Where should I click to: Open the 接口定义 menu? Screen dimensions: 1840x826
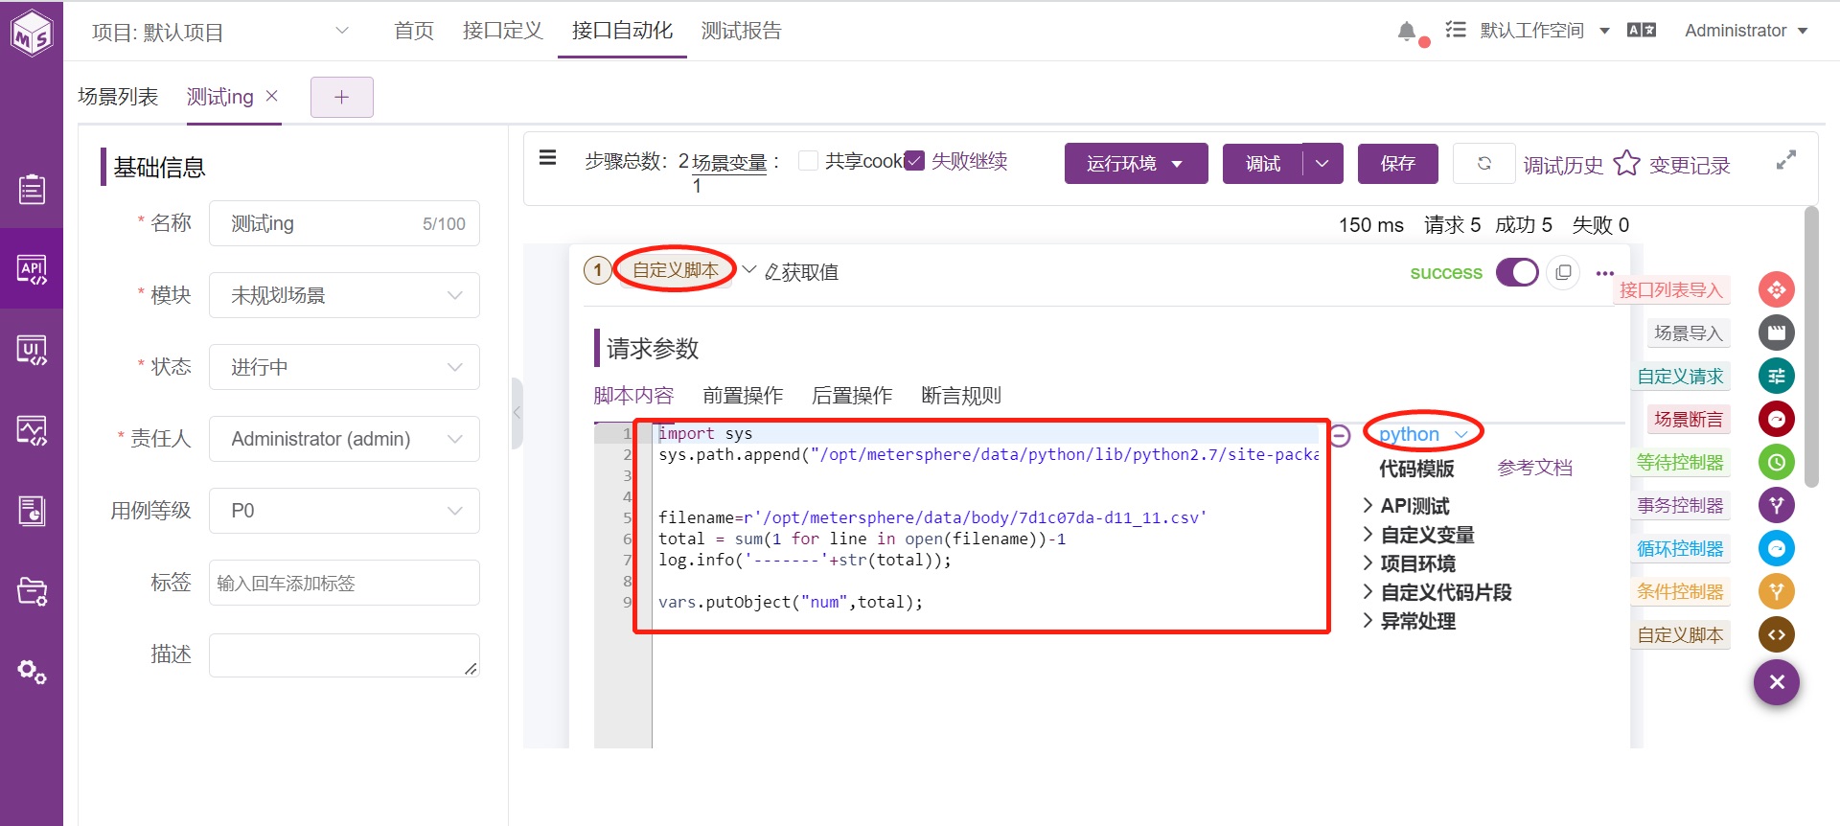point(503,31)
